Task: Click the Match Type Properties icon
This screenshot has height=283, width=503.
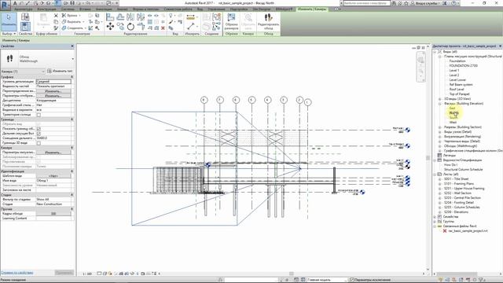Action: click(x=56, y=28)
